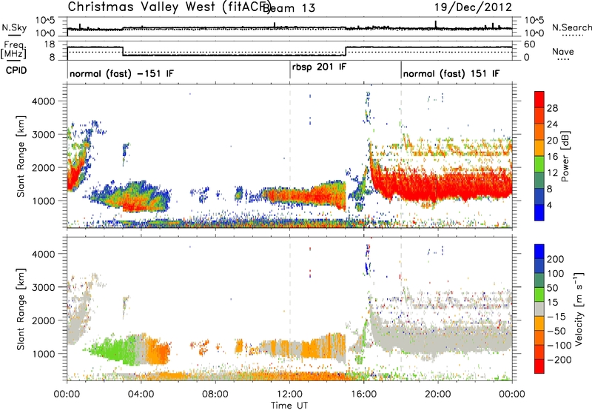592x410 pixels.
Task: Click the blue top of velocity colorbar
Action: (x=539, y=252)
